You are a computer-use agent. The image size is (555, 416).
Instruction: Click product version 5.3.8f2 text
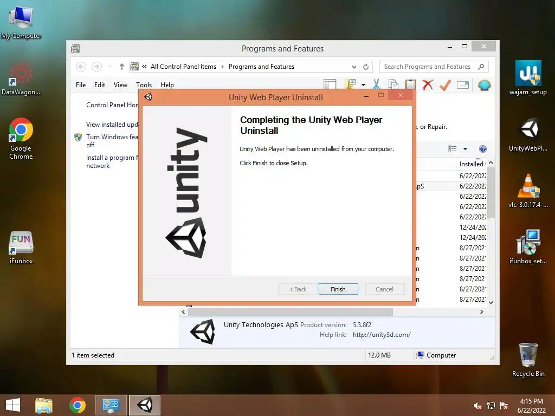362,325
